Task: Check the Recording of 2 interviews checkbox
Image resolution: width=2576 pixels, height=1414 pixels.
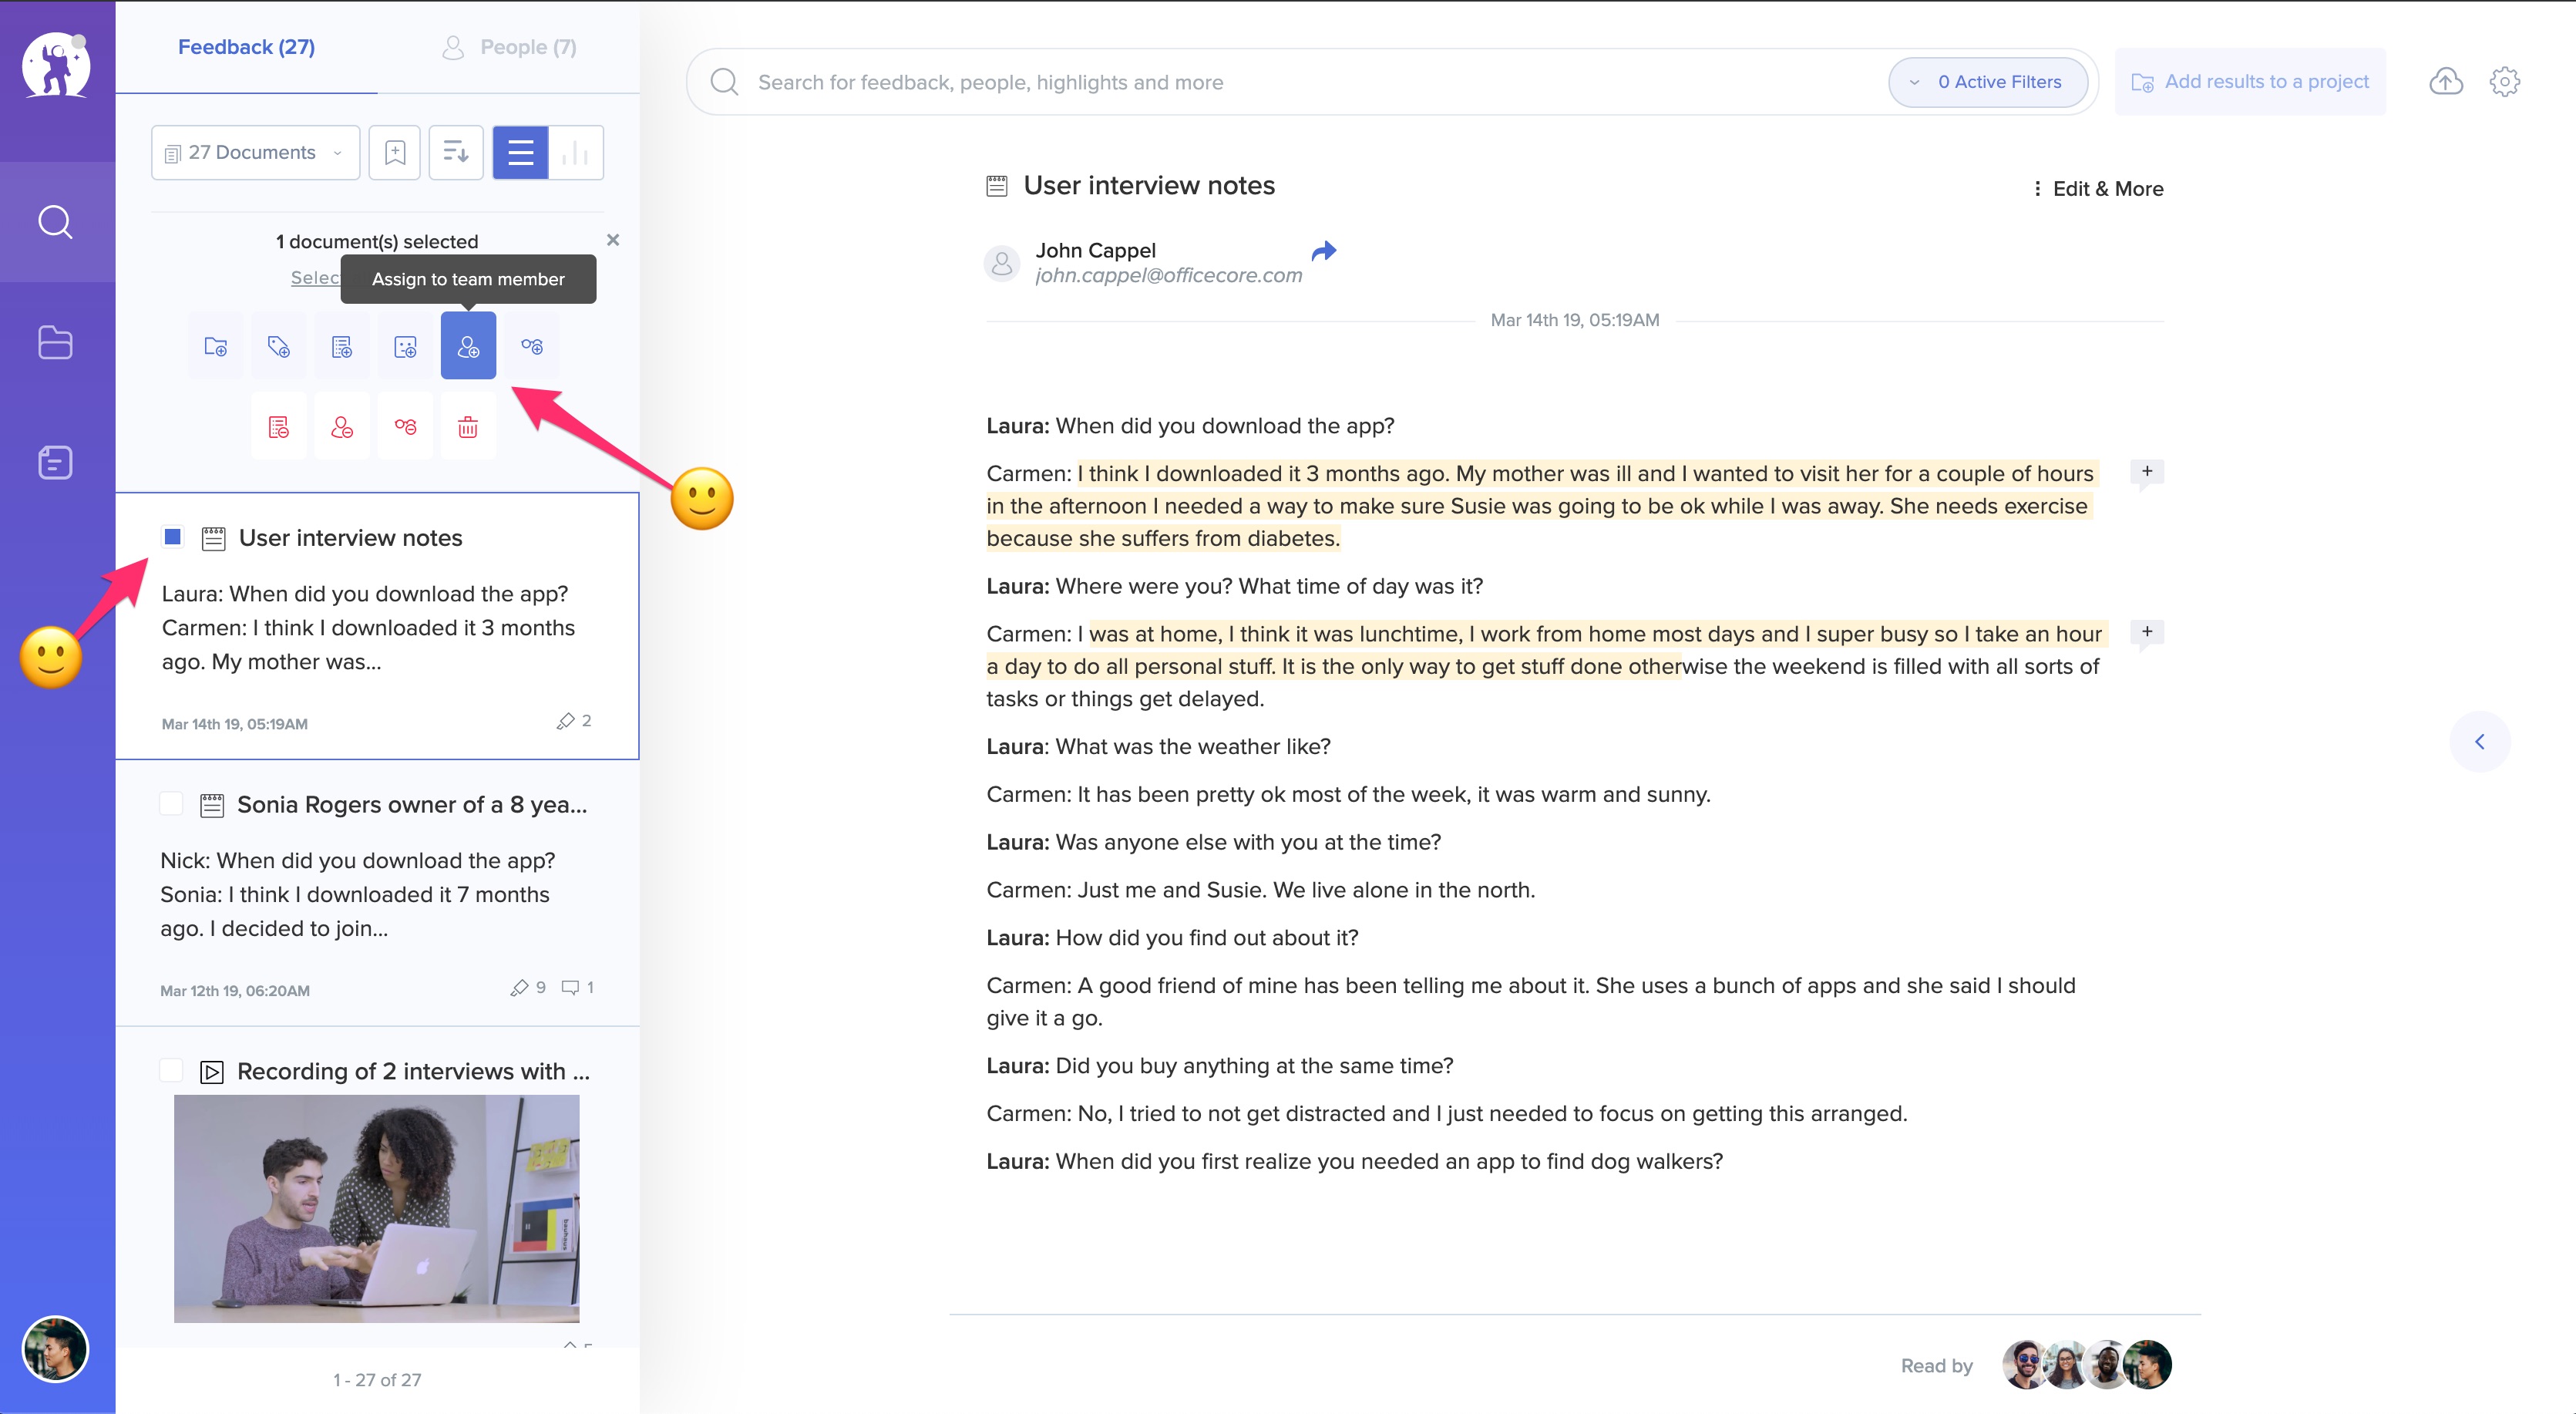Action: pos(171,1070)
